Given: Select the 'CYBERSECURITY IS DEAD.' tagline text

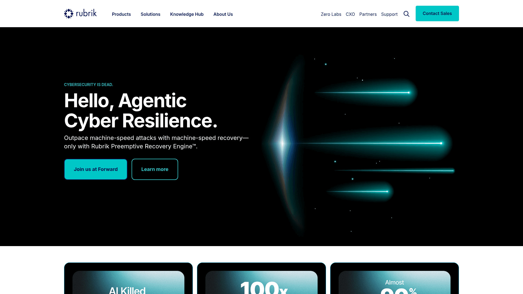Looking at the screenshot, I should [89, 85].
